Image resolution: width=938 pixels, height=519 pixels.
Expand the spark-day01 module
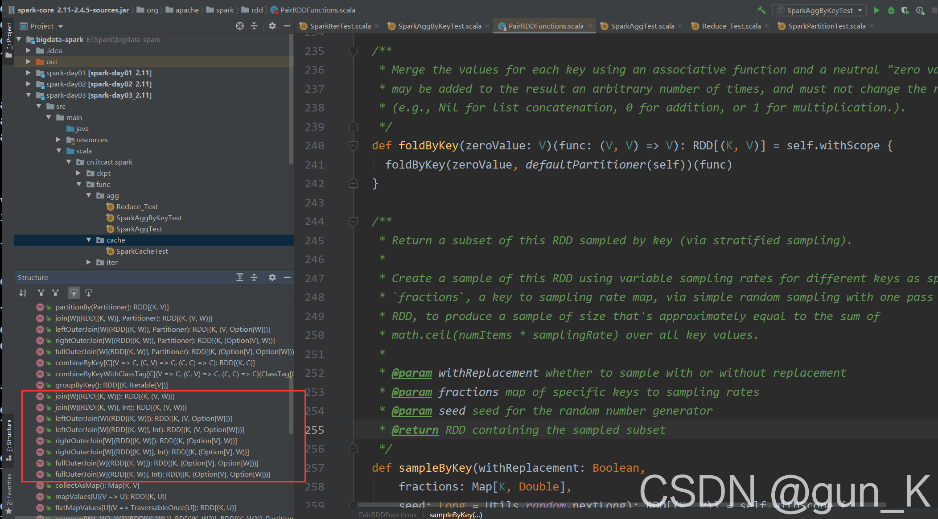click(29, 73)
